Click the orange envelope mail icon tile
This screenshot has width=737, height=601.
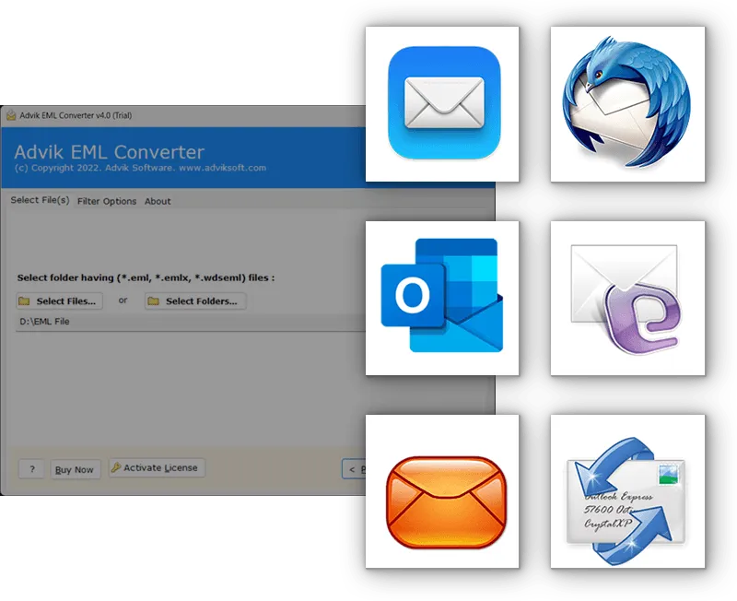pos(442,491)
